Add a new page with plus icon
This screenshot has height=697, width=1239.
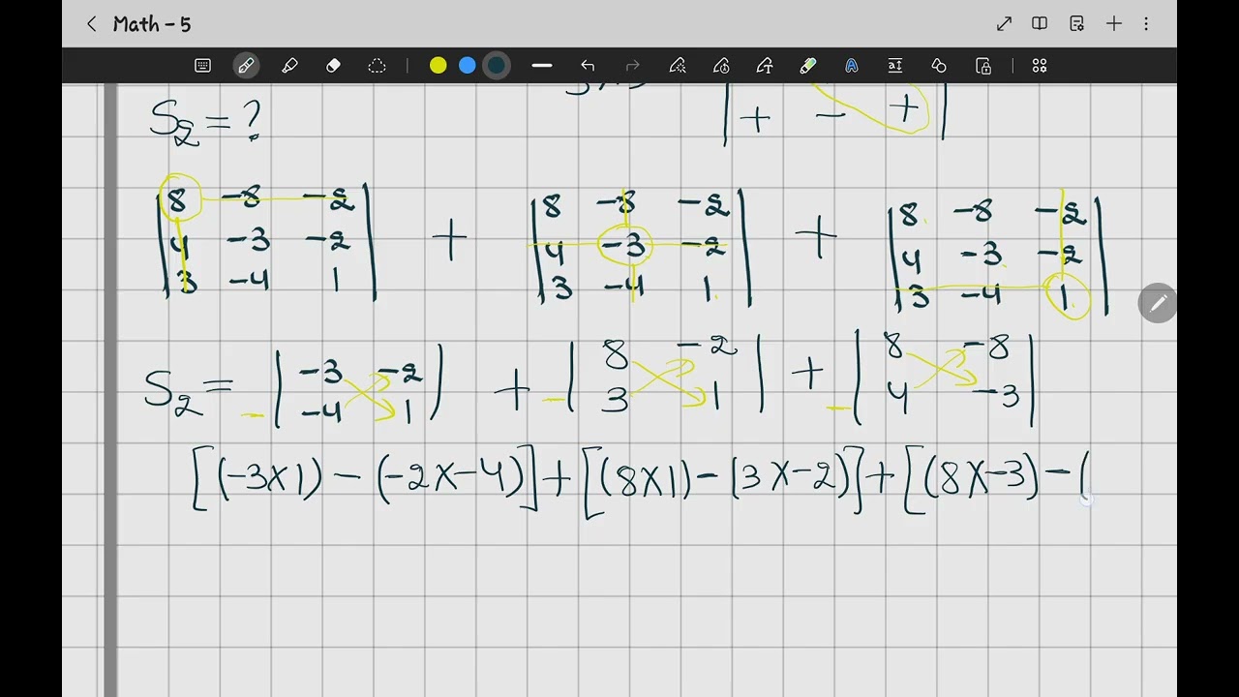coord(1114,24)
